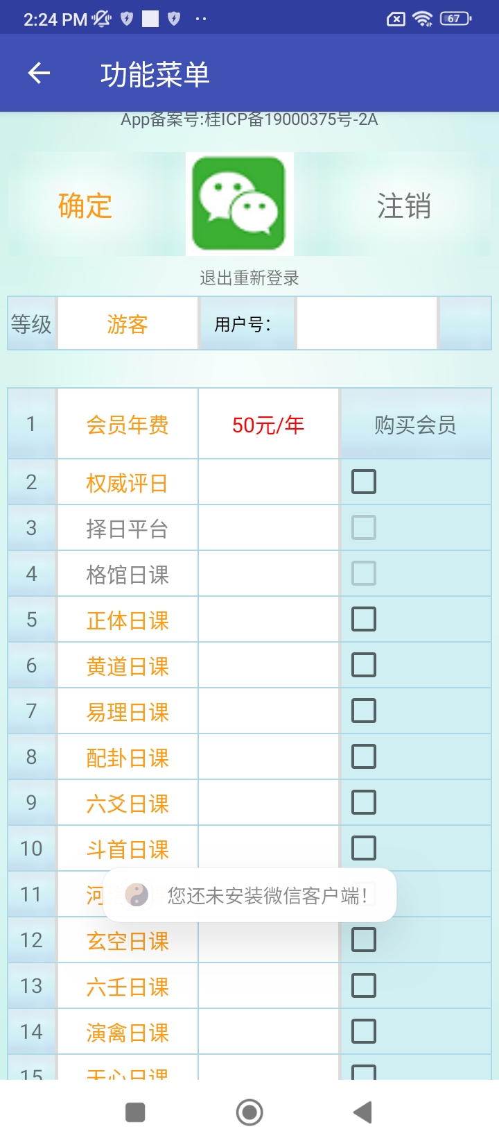Tap Android recent apps square button

point(135,1112)
